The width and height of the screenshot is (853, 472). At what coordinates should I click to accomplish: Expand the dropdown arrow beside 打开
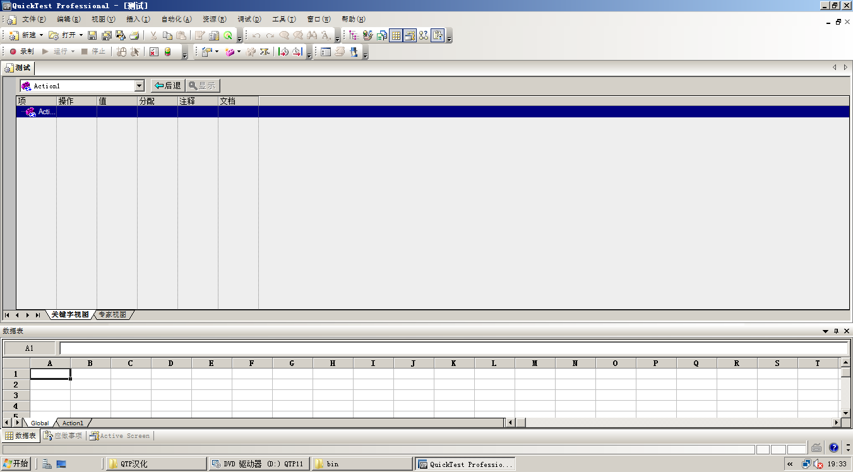pyautogui.click(x=81, y=35)
